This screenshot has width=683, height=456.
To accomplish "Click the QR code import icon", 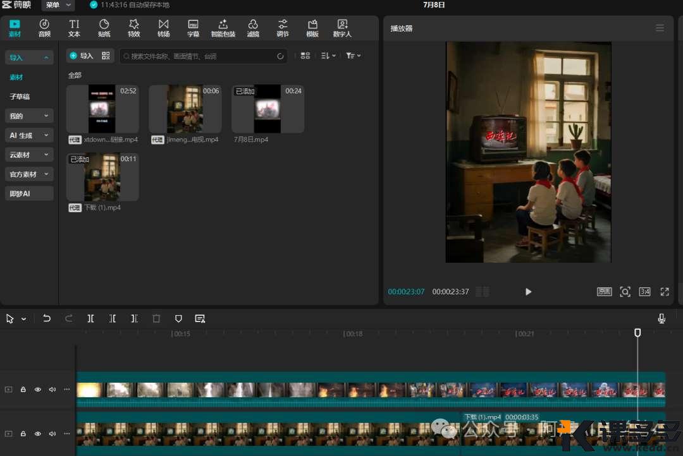I will coord(106,56).
